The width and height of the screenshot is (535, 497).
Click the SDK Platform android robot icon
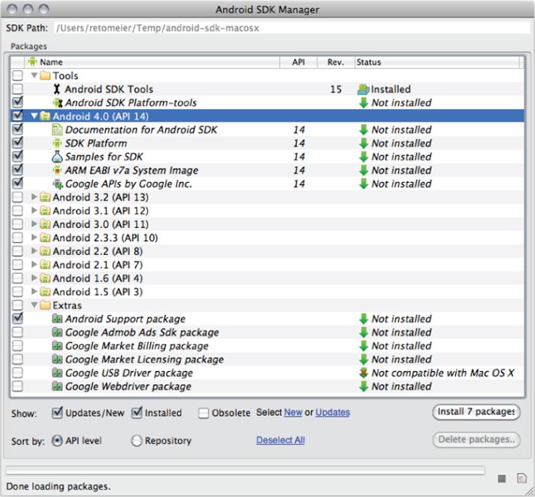tap(57, 143)
